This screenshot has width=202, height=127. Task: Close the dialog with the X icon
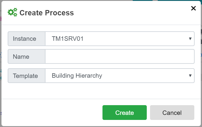point(193,8)
